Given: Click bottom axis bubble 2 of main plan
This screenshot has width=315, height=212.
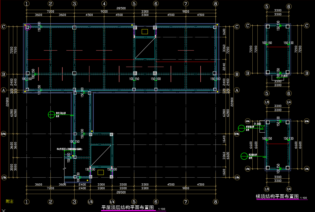Looking at the screenshot, I should pyautogui.click(x=50, y=202).
